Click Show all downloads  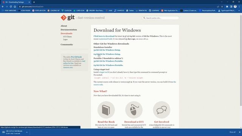point(233,132)
